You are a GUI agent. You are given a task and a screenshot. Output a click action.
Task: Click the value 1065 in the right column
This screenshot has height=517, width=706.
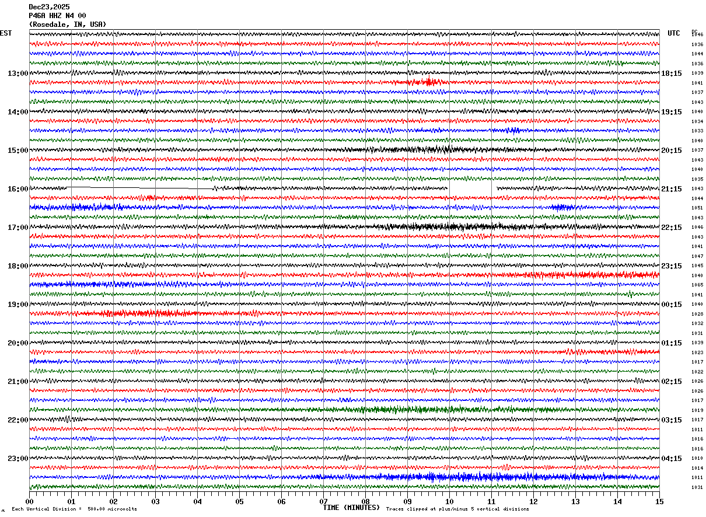tap(697, 285)
